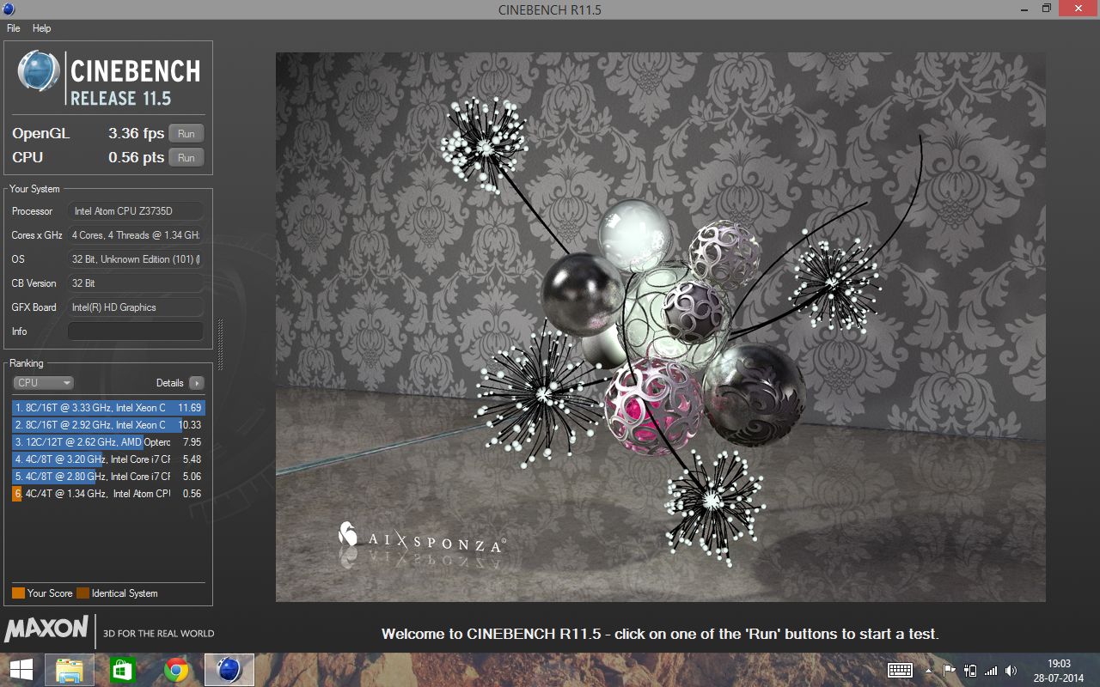Run the CPU benchmark test

point(186,157)
